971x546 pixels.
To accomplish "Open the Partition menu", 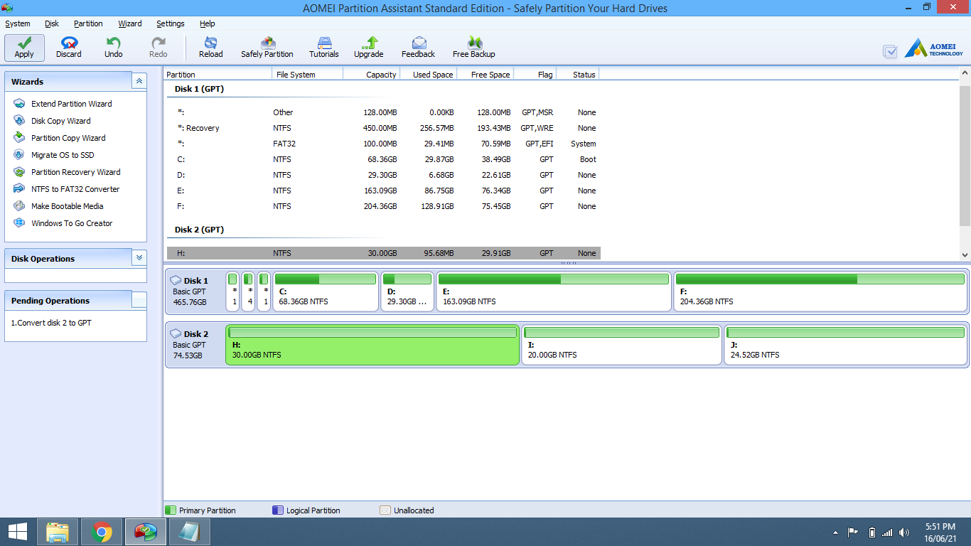I will pyautogui.click(x=88, y=23).
